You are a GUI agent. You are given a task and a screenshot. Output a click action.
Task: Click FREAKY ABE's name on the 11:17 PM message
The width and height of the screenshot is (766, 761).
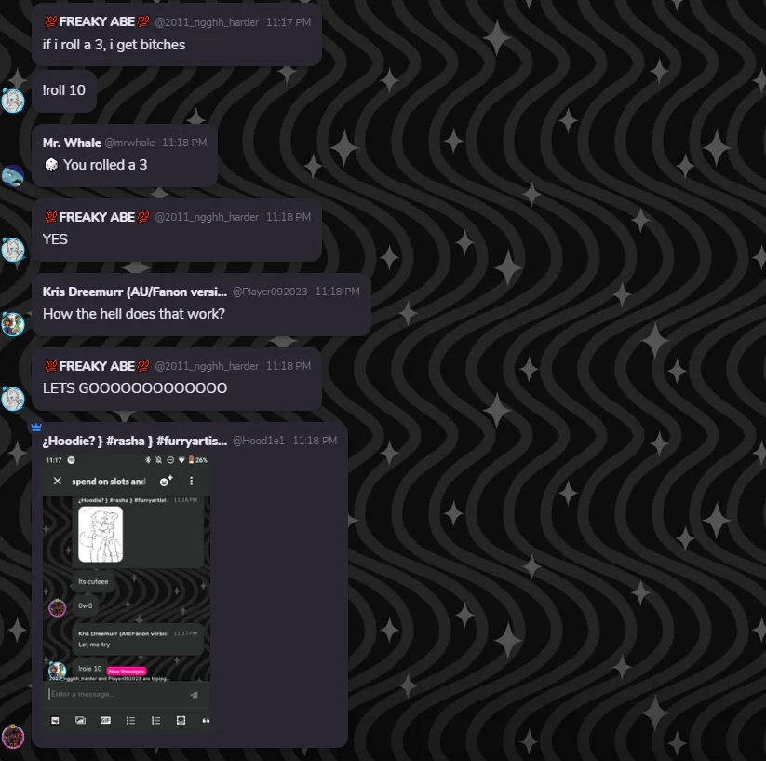coord(97,22)
